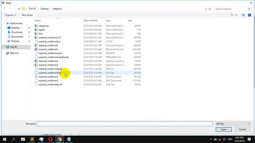Switch to Chrome on taskbar

[59, 139]
